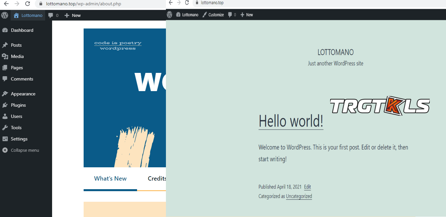Image resolution: width=446 pixels, height=217 pixels.
Task: Switch to the Credits tab
Action: (x=157, y=179)
